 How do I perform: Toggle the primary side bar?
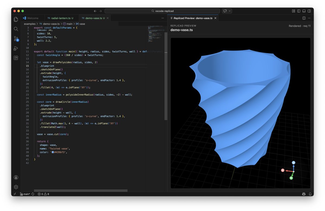click(x=299, y=11)
